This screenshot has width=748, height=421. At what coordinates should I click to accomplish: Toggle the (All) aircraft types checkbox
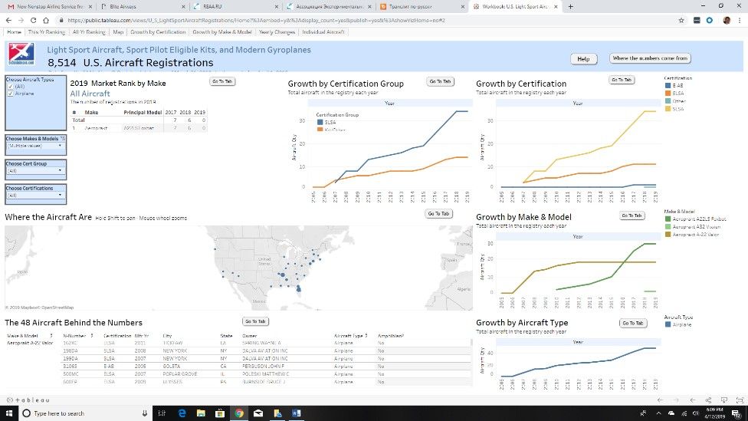tap(11, 87)
